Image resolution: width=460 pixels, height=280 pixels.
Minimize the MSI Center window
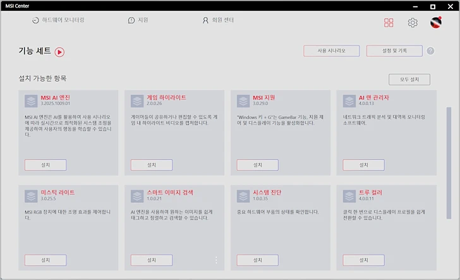pos(415,6)
